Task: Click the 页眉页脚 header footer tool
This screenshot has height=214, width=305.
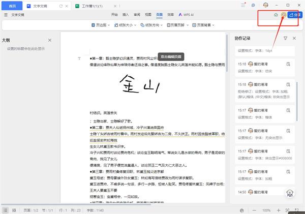Action: (176, 25)
